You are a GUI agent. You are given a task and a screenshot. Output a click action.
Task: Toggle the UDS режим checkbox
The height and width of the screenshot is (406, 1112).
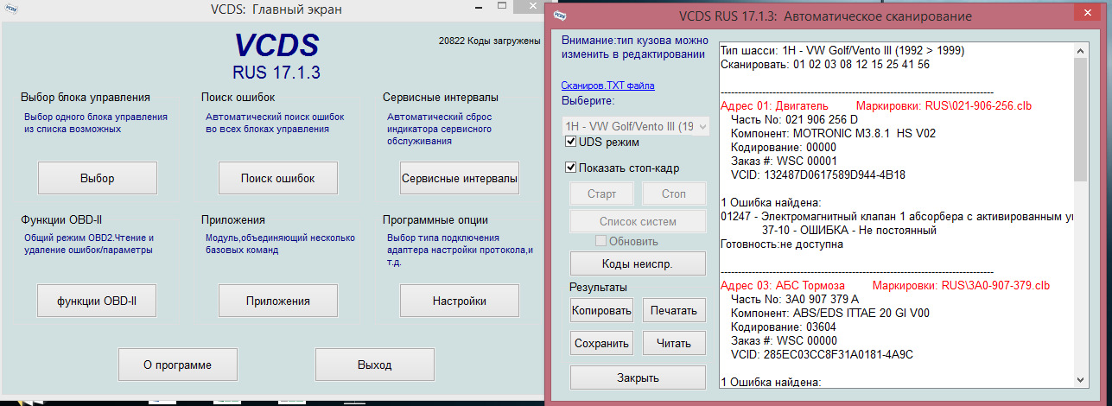coord(571,141)
